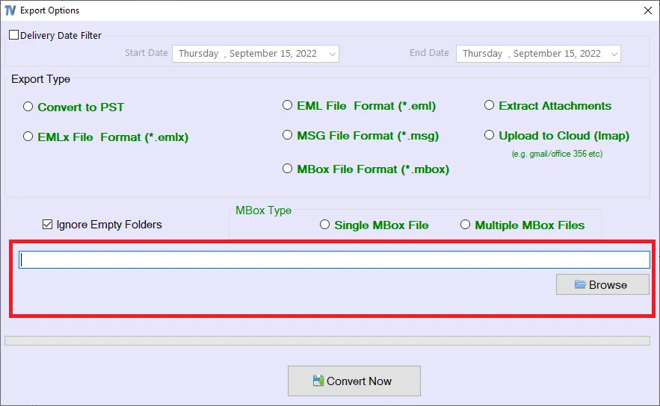Select Multiple MBox Files option
Image resolution: width=660 pixels, height=406 pixels.
tap(465, 225)
